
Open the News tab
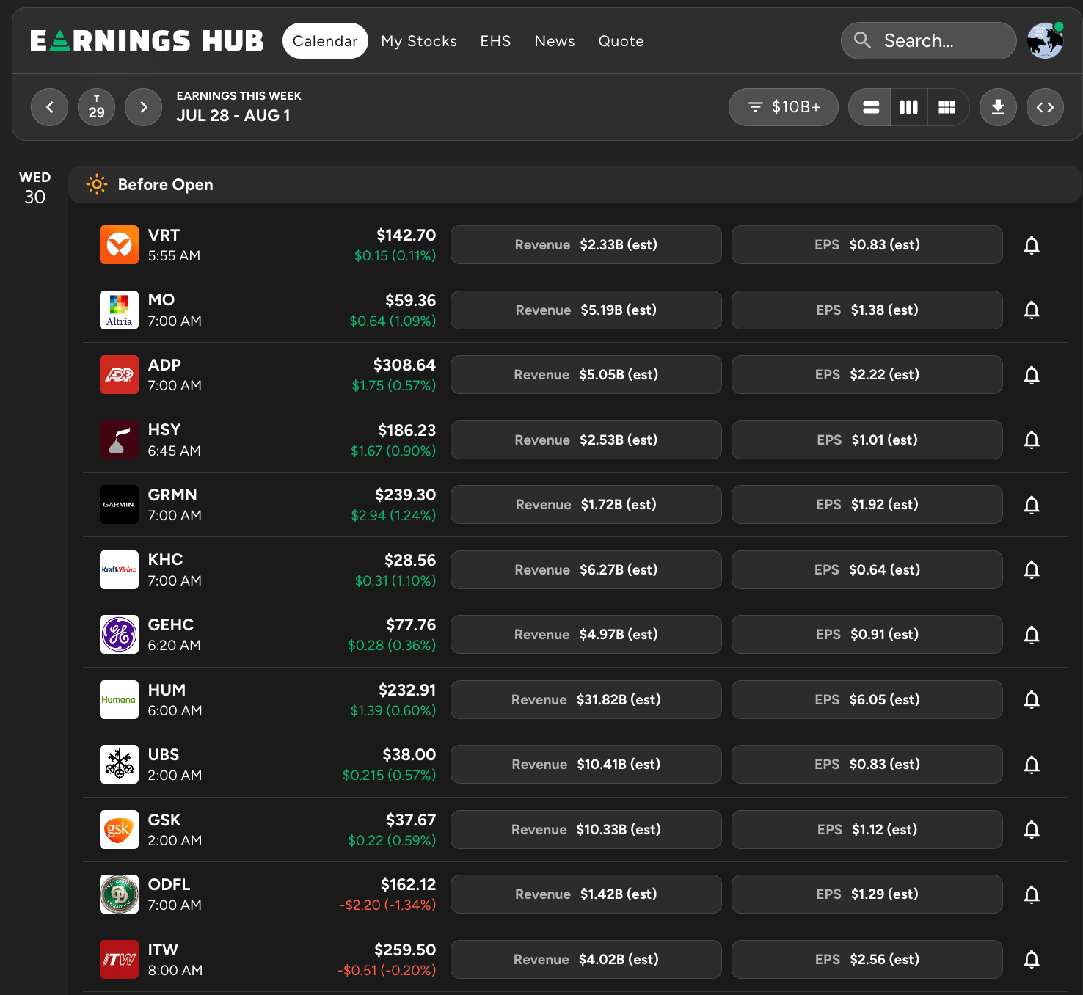[555, 41]
